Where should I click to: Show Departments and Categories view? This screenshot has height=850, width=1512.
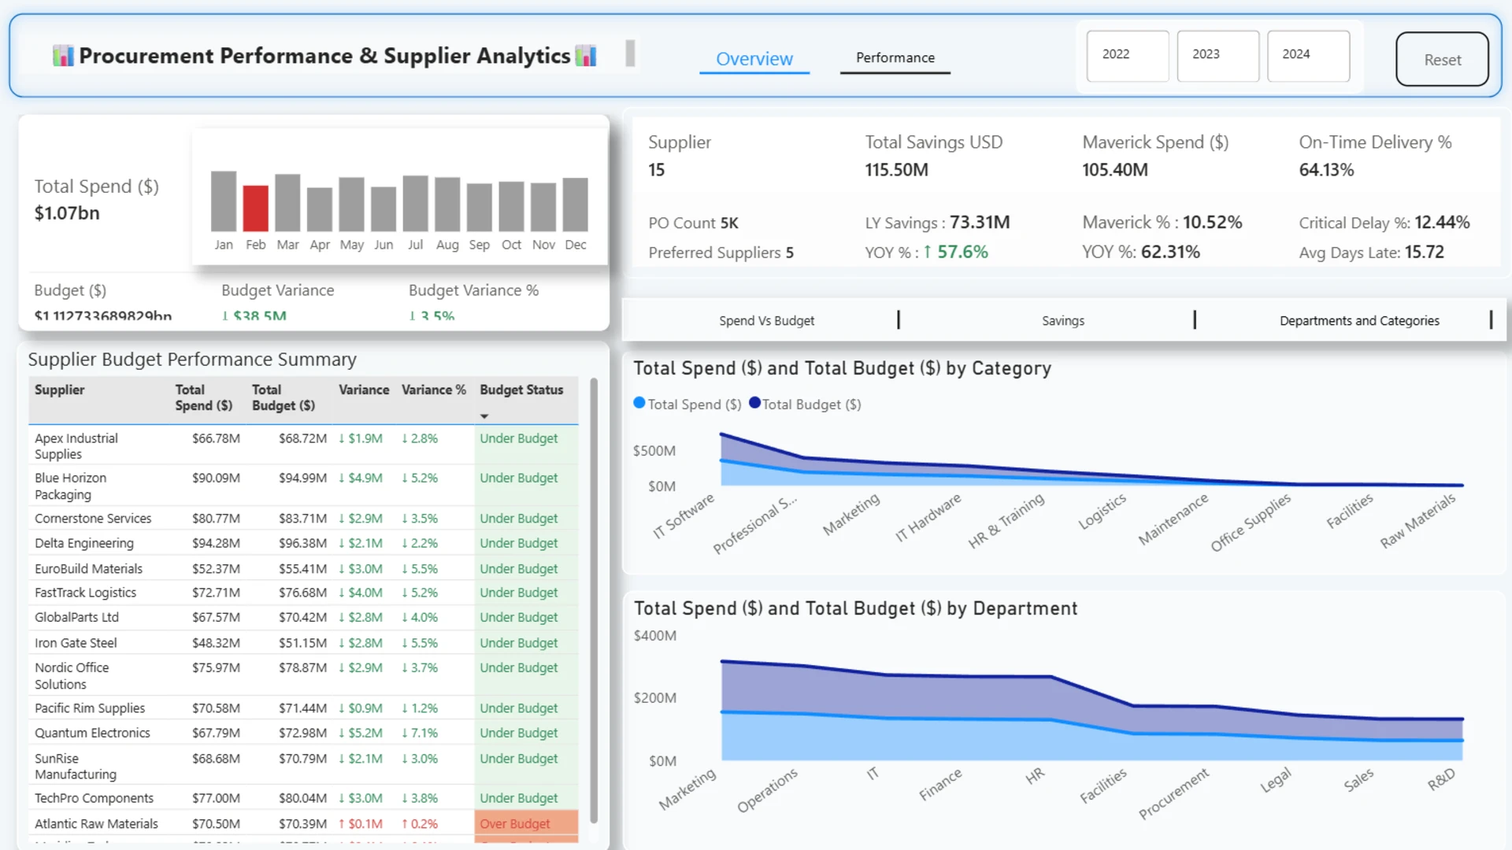(x=1359, y=320)
